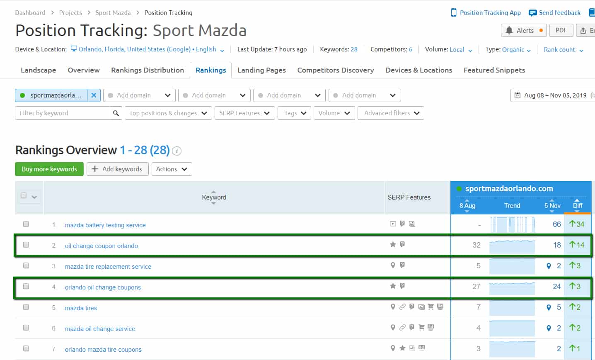The image size is (595, 360).
Task: Click the PDF export button
Action: coord(561,30)
